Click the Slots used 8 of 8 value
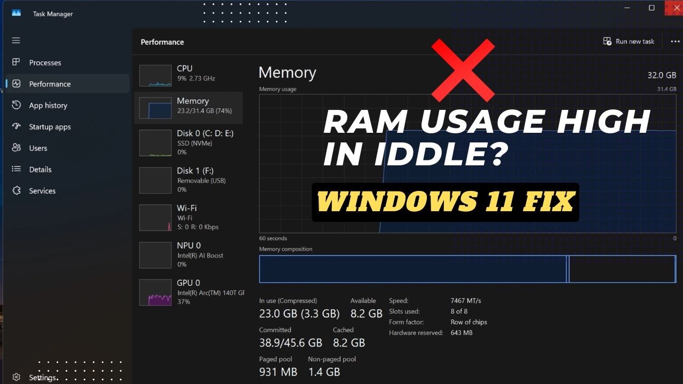The image size is (683, 384). (x=459, y=311)
